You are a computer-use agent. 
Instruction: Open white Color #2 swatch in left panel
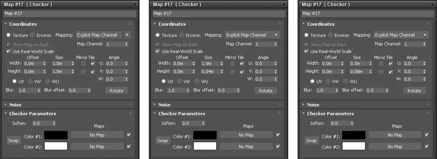56,146
